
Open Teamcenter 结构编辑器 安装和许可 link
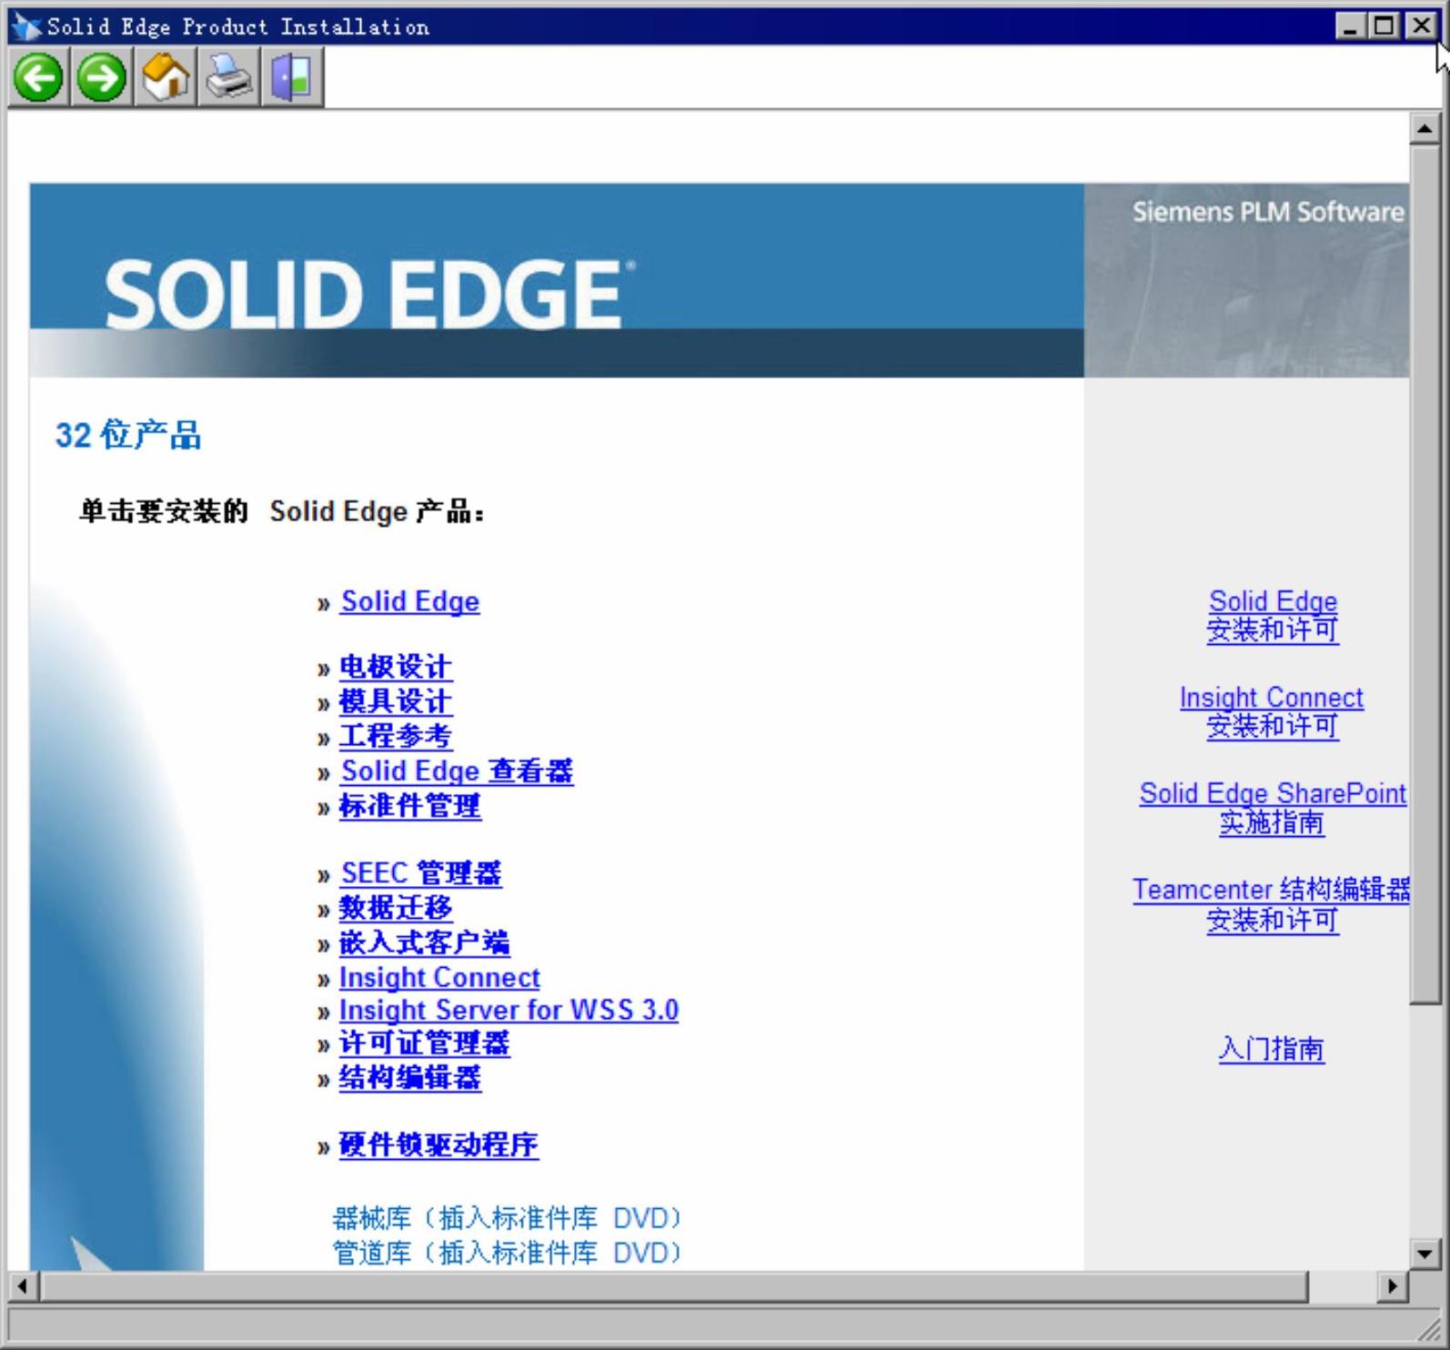coord(1271,904)
